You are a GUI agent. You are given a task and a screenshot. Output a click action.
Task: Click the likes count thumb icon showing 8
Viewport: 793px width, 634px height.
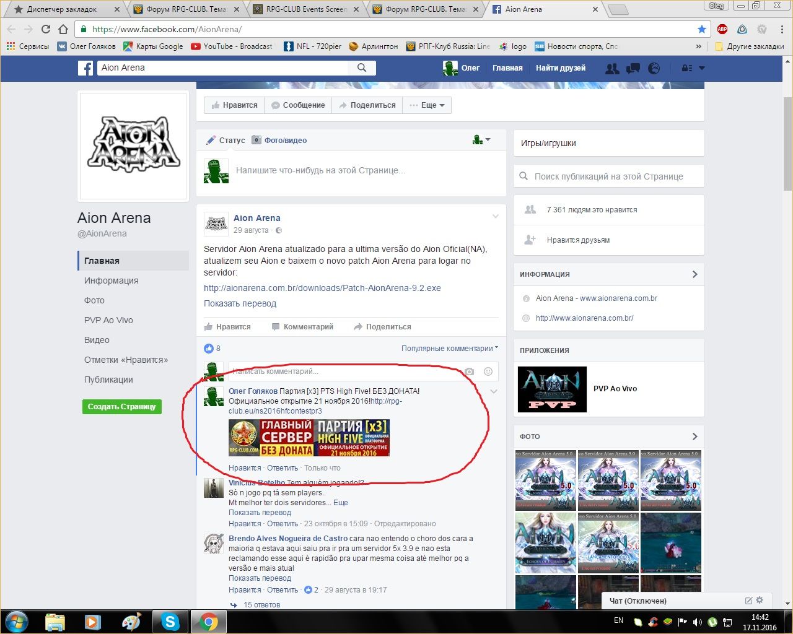pyautogui.click(x=209, y=349)
